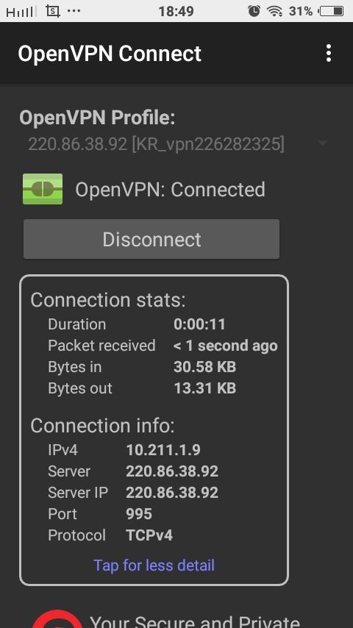This screenshot has width=353, height=628.
Task: Open the three-dot overflow menu
Action: pyautogui.click(x=329, y=53)
